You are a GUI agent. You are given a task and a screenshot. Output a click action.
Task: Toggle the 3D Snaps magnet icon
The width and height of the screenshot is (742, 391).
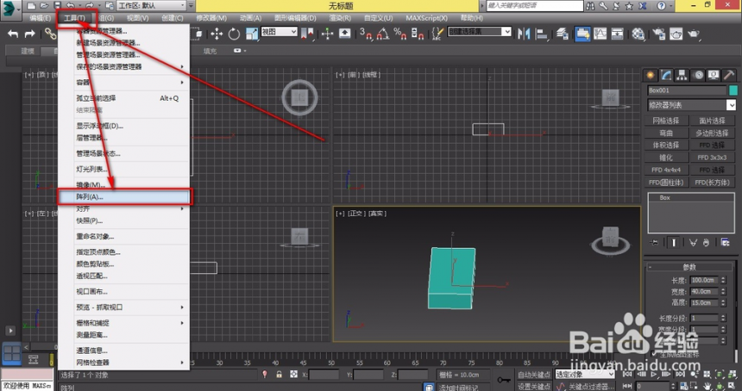(x=365, y=34)
